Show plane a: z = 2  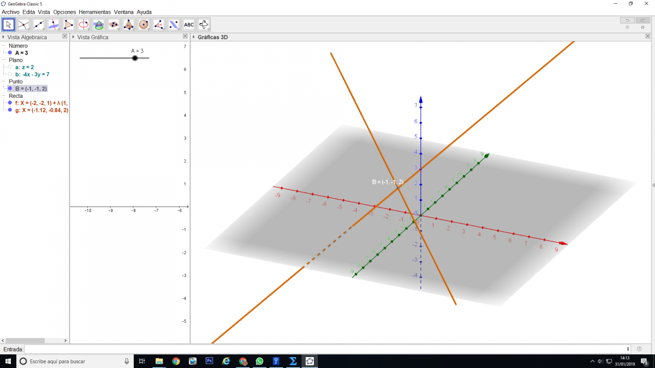tap(10, 67)
